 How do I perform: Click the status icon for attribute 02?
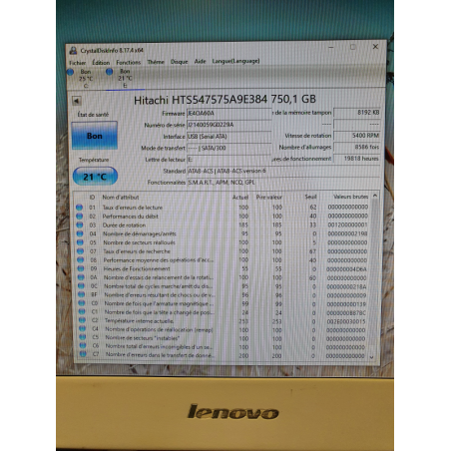[x=80, y=217]
